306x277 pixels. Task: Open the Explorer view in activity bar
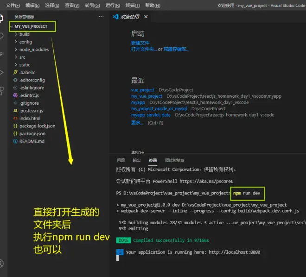tap(1, 18)
